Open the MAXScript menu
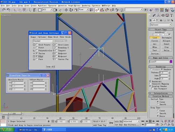 [106, 5]
